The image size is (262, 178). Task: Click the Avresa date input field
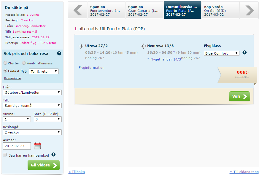pyautogui.click(x=17, y=146)
